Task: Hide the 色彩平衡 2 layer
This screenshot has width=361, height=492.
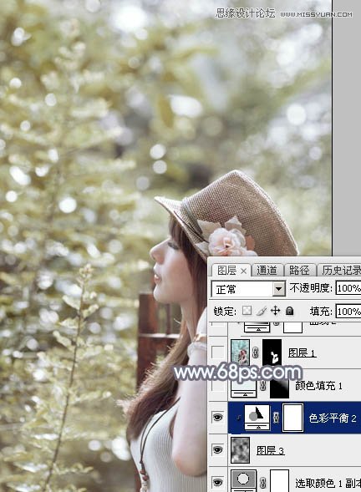Action: pos(217,418)
